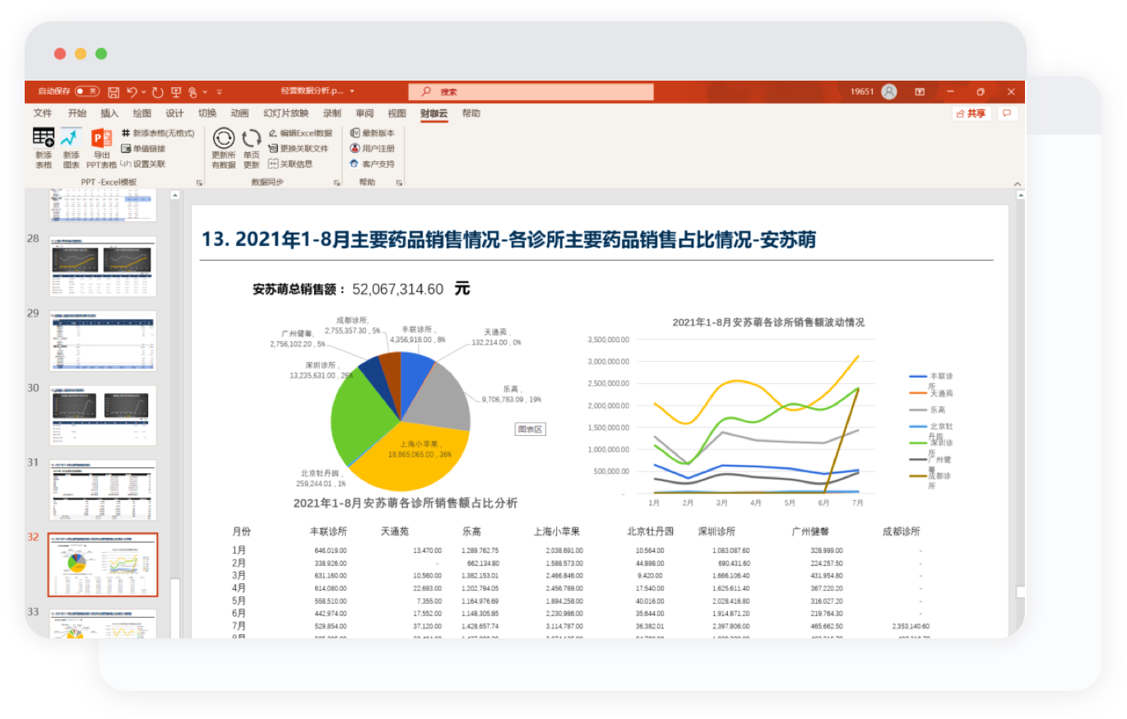Click the 搜索 search box
The image size is (1127, 719).
click(535, 92)
